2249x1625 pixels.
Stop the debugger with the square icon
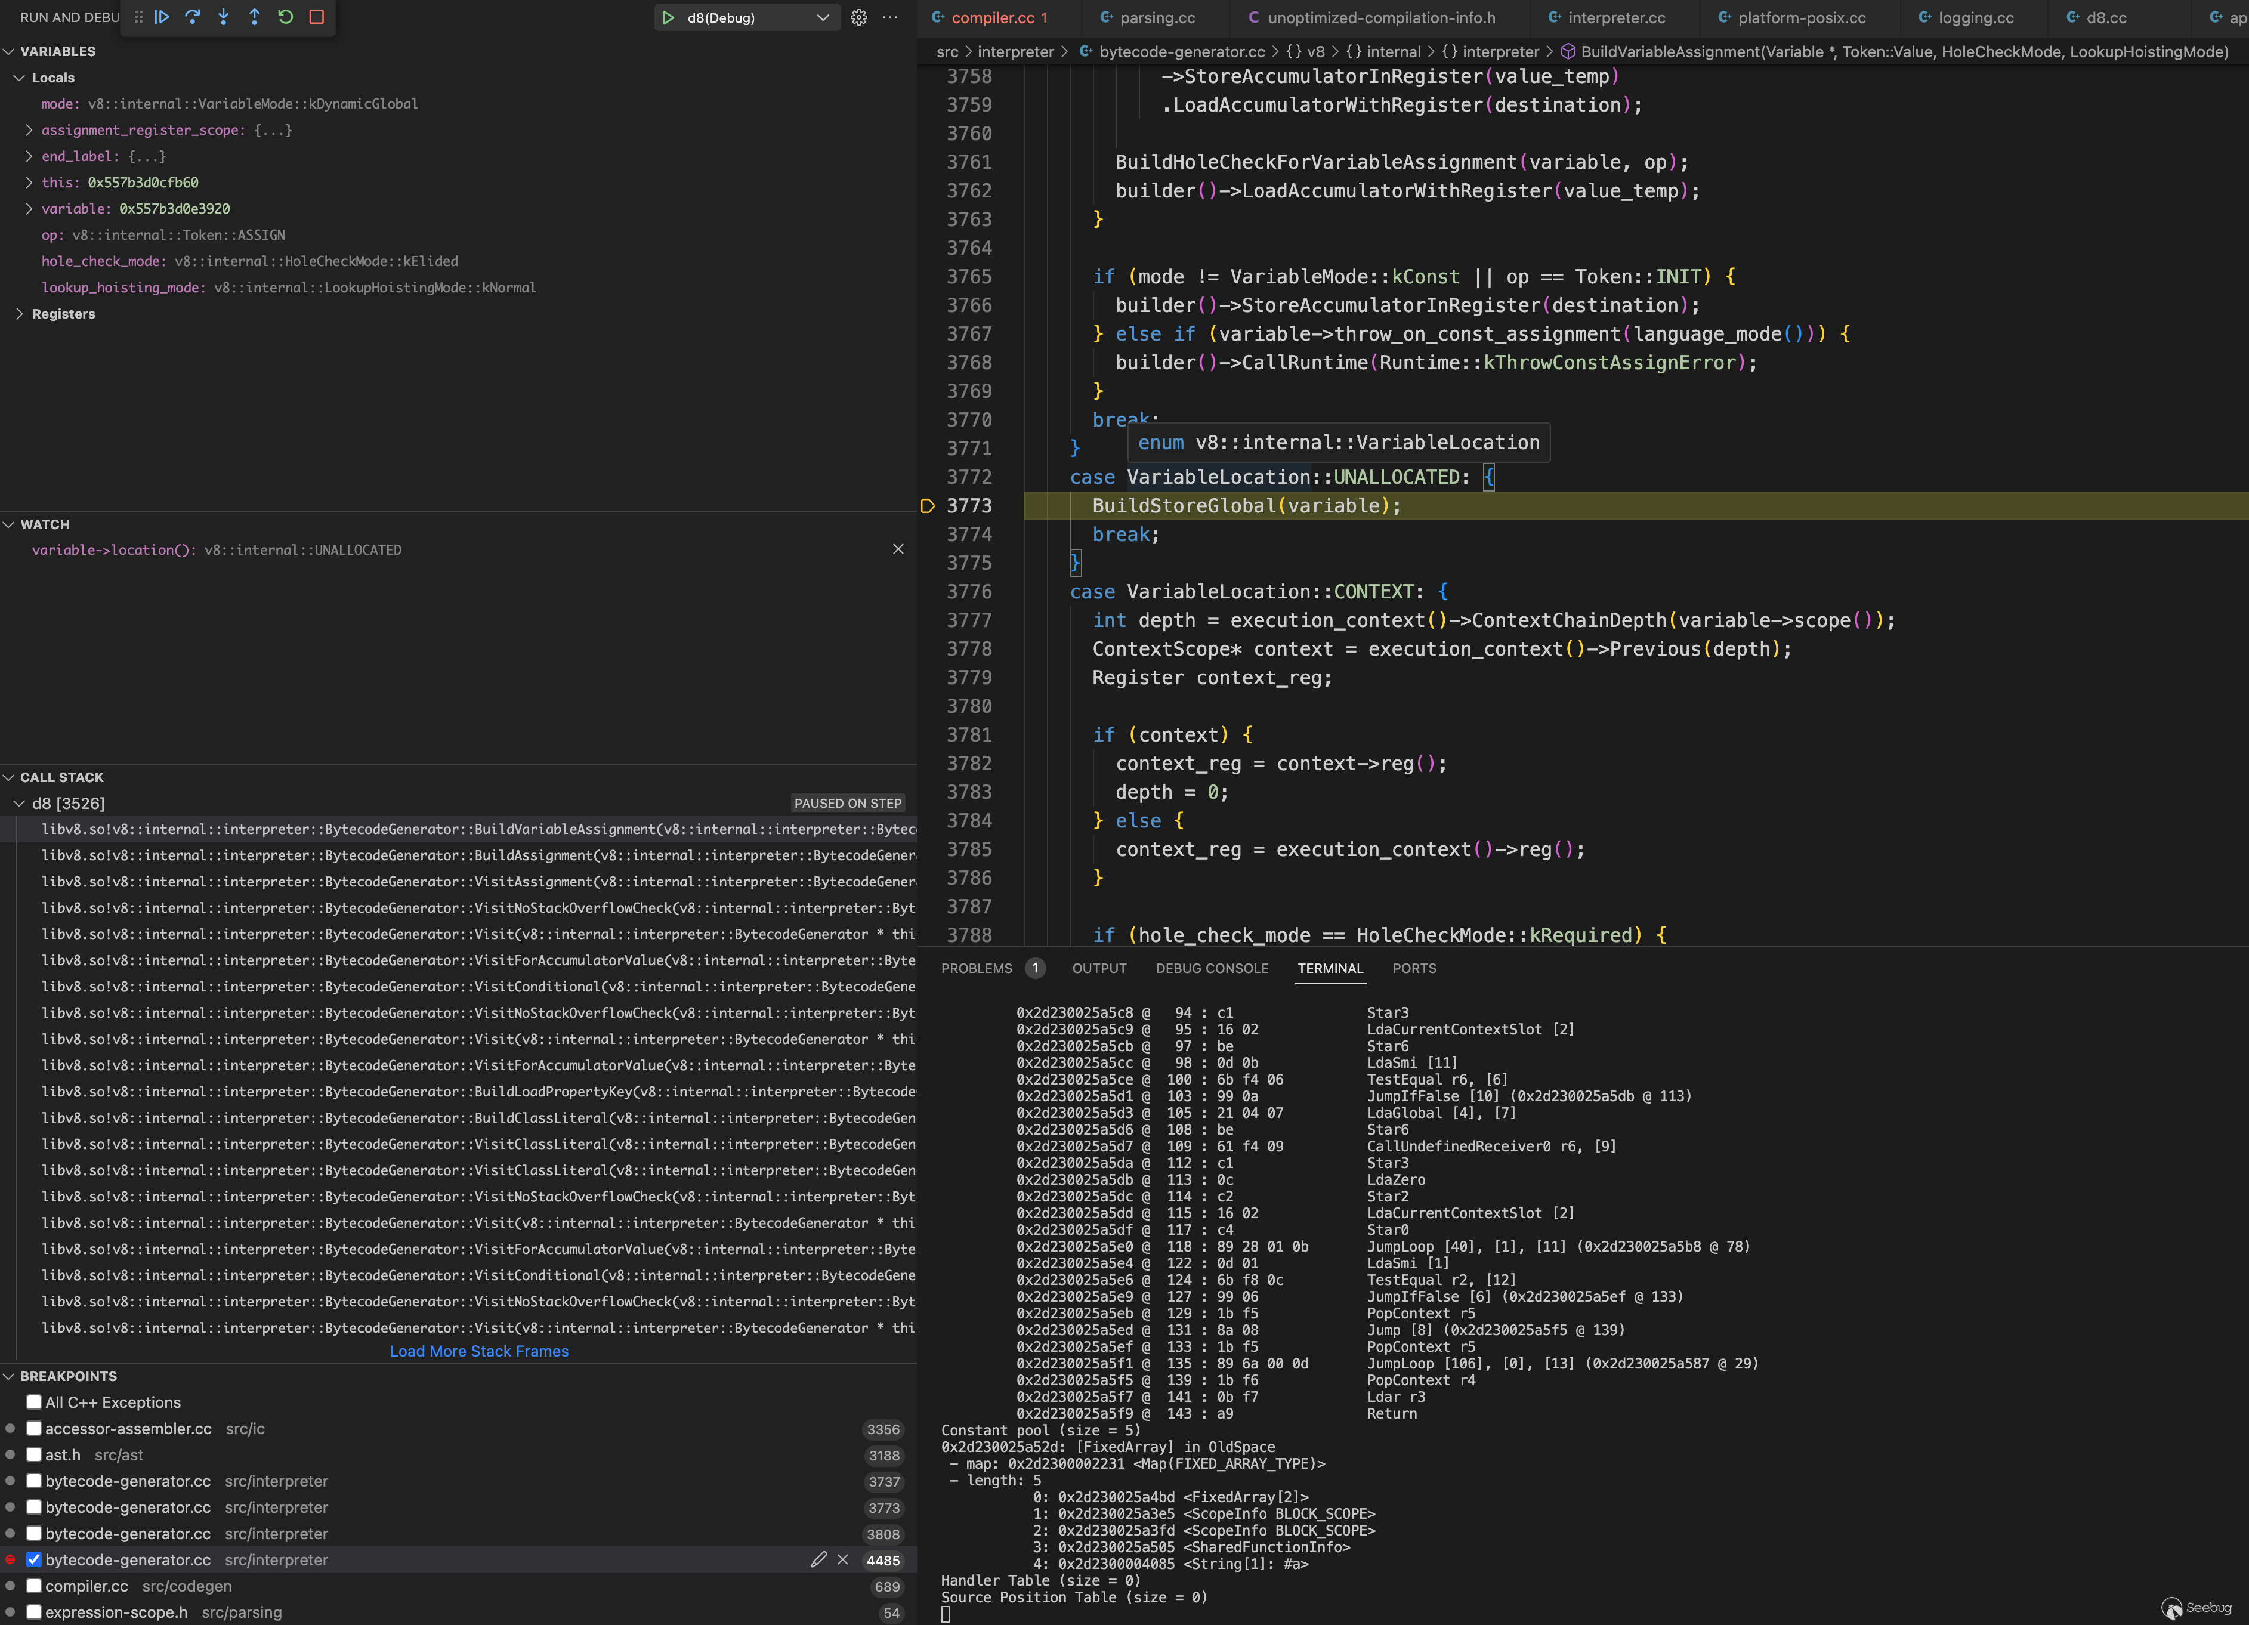(316, 17)
